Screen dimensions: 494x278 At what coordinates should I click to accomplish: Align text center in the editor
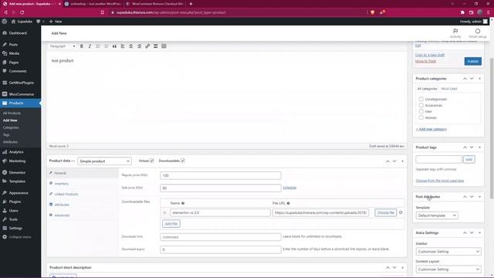pyautogui.click(x=130, y=46)
